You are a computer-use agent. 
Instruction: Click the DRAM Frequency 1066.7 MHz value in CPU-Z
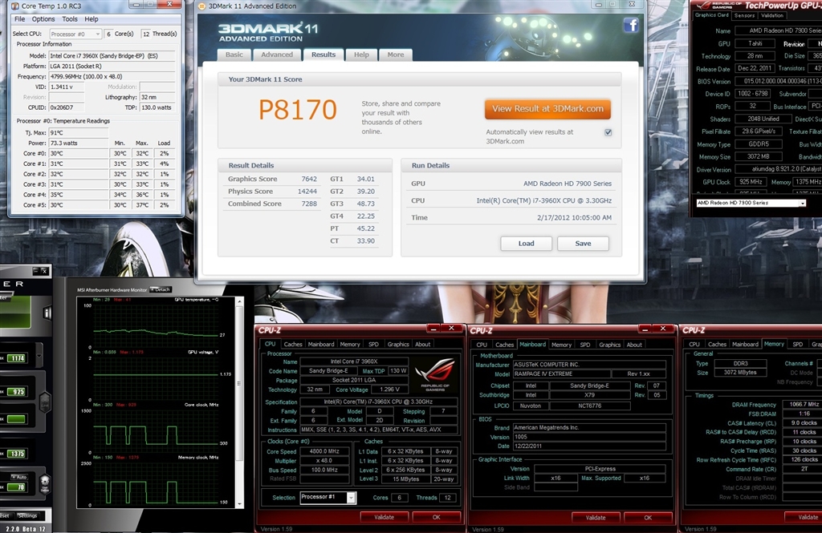tap(802, 404)
